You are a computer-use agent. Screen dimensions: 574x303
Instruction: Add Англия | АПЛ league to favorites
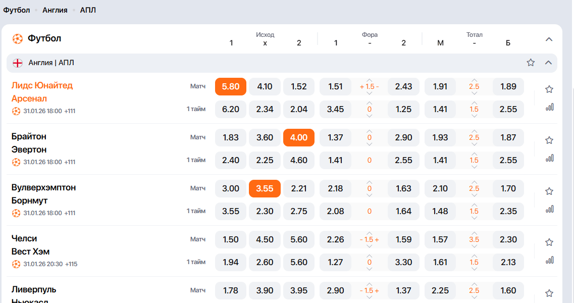pyautogui.click(x=531, y=63)
